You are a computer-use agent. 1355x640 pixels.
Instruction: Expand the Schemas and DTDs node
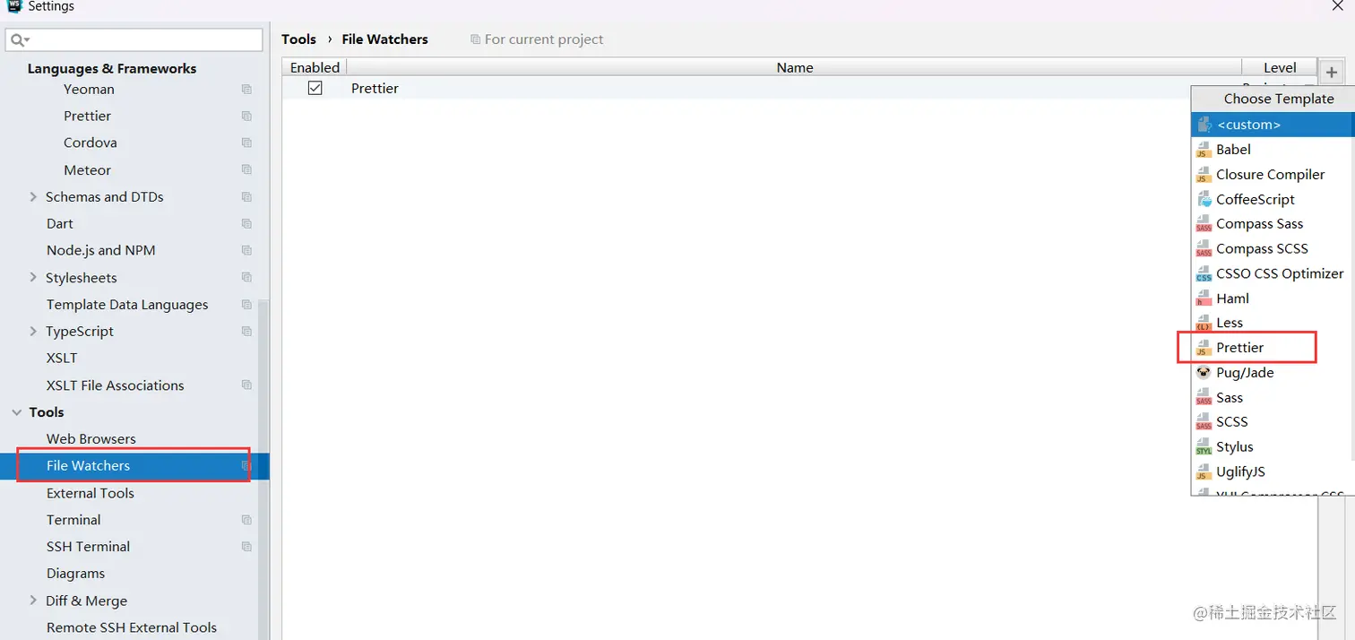click(33, 196)
